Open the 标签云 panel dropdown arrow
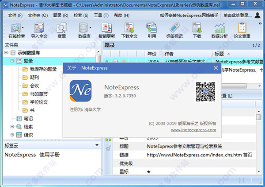The image size is (265, 187). click(97, 145)
